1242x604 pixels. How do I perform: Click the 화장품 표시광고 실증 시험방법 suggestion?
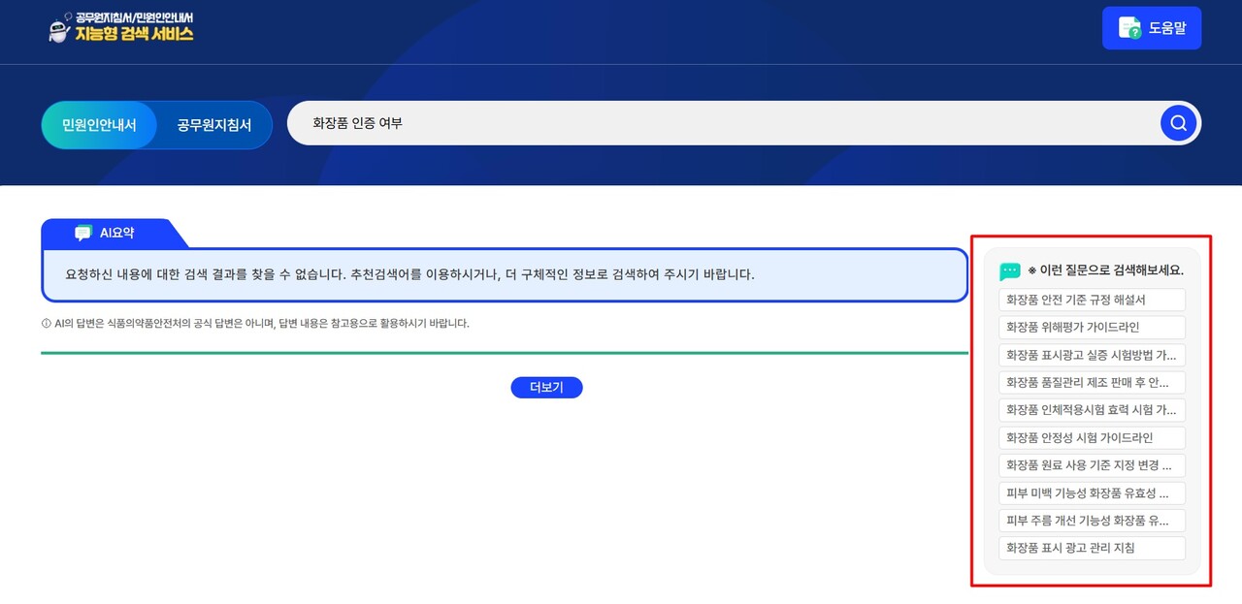pyautogui.click(x=1091, y=355)
